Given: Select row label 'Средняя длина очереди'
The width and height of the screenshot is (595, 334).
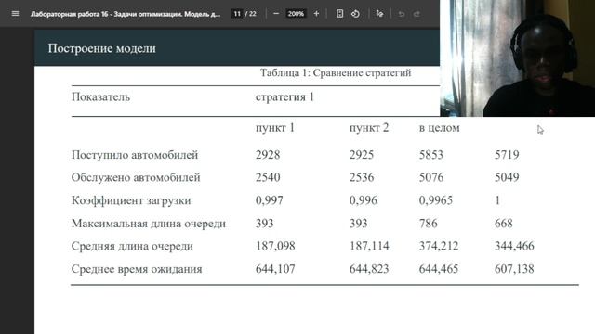Looking at the screenshot, I should (x=132, y=246).
